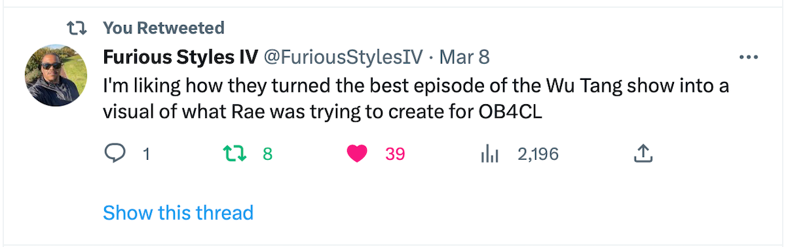Expand the conversation via Show this thread
The width and height of the screenshot is (786, 247).
tap(178, 212)
